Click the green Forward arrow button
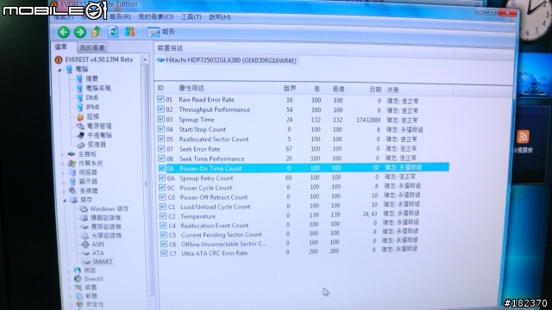Image resolution: width=552 pixels, height=310 pixels. pyautogui.click(x=80, y=33)
